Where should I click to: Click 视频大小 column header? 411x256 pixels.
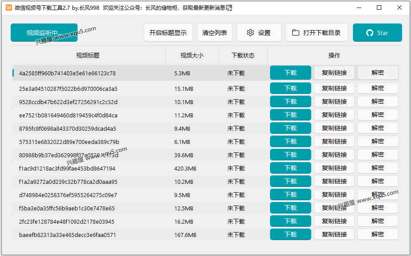192,55
